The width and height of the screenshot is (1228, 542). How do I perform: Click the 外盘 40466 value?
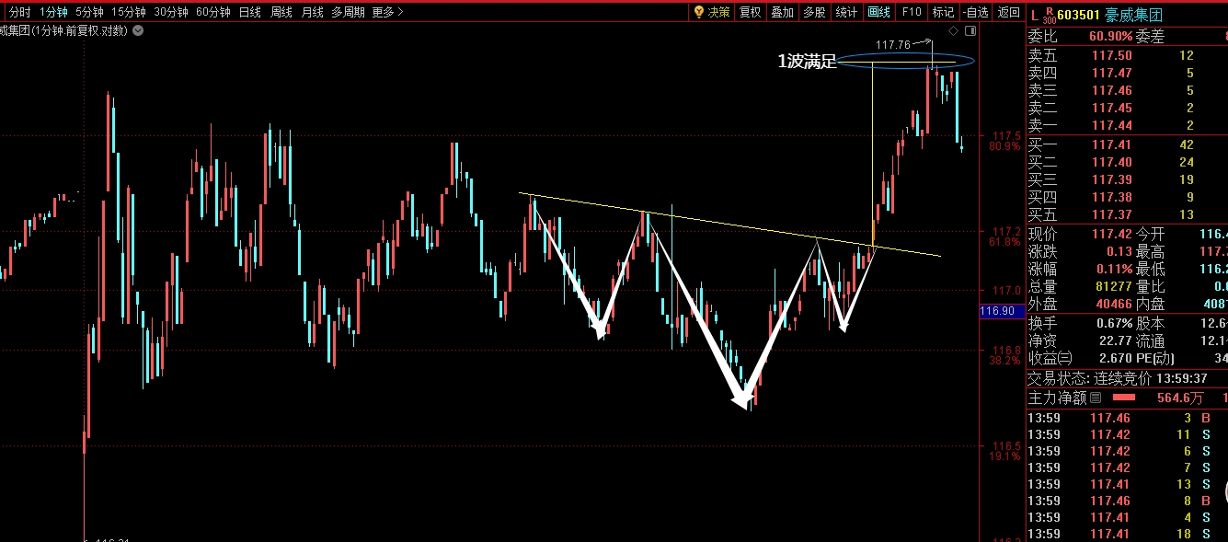pos(1112,304)
